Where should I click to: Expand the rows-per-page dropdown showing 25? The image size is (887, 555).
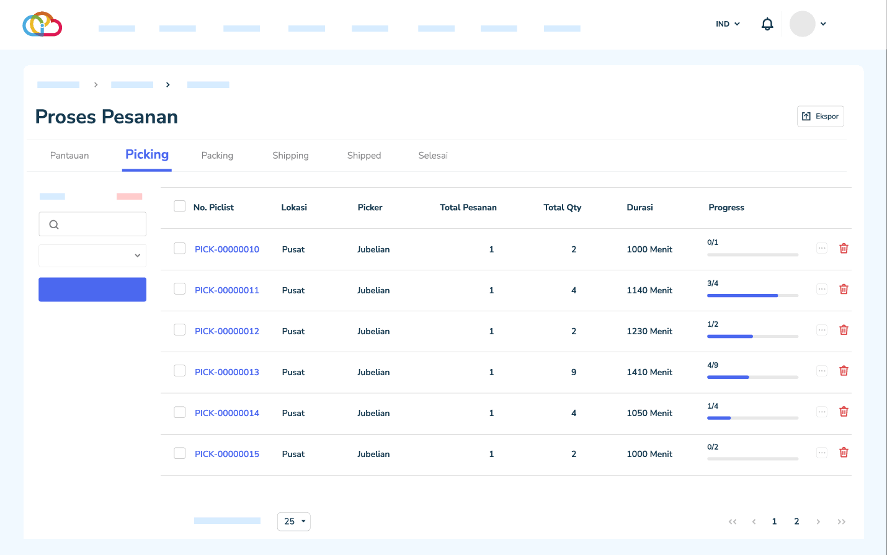pyautogui.click(x=294, y=522)
